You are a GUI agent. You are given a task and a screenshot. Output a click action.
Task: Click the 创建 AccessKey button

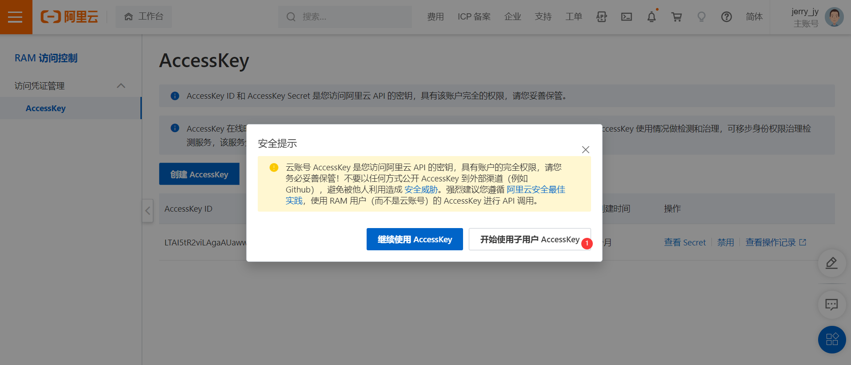click(199, 174)
